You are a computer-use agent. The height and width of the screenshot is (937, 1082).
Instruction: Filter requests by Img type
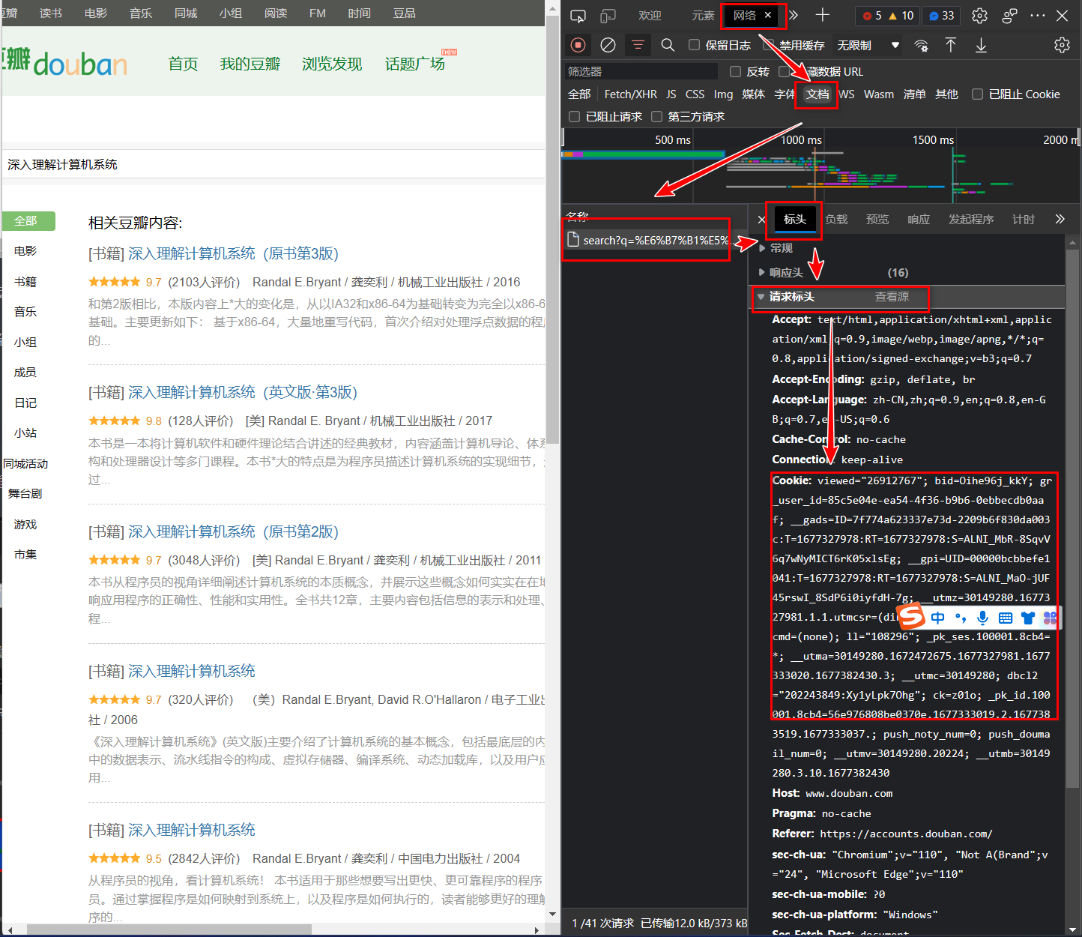(x=723, y=94)
